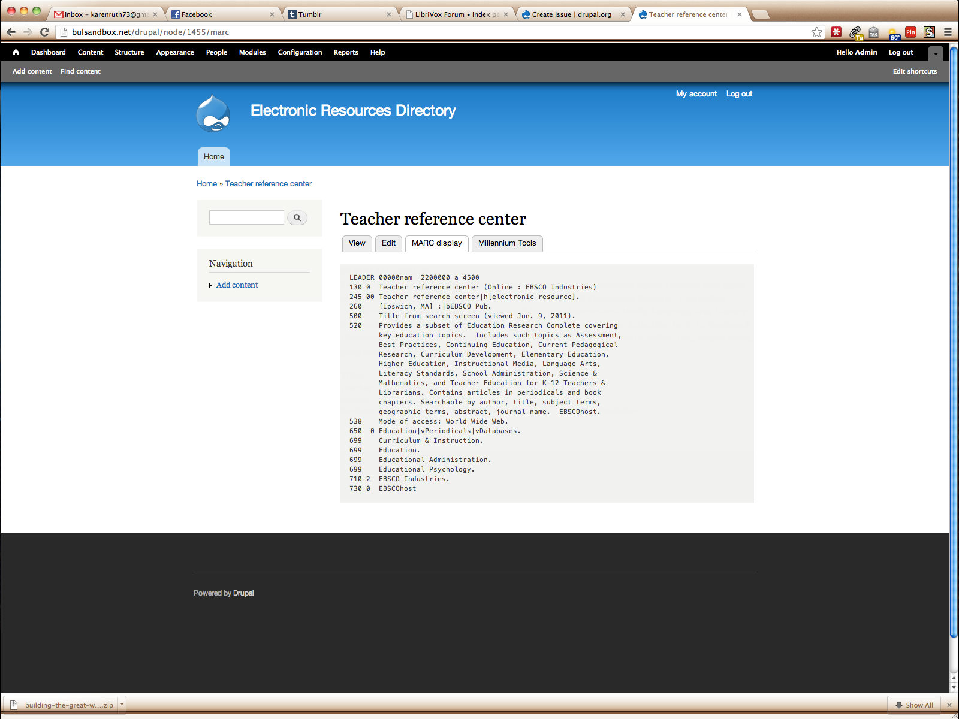Click the chain-link Tu extension icon
Screen dimensions: 959x719
(855, 32)
